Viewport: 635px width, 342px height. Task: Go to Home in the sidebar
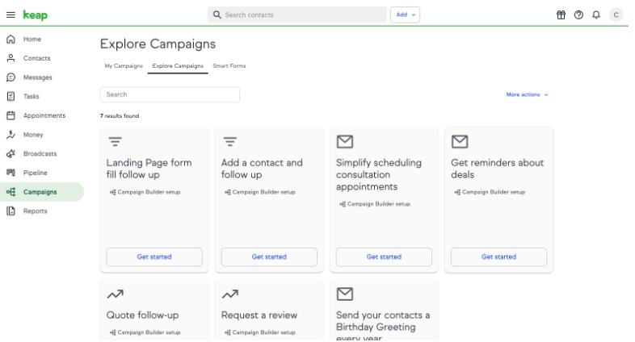[x=32, y=39]
